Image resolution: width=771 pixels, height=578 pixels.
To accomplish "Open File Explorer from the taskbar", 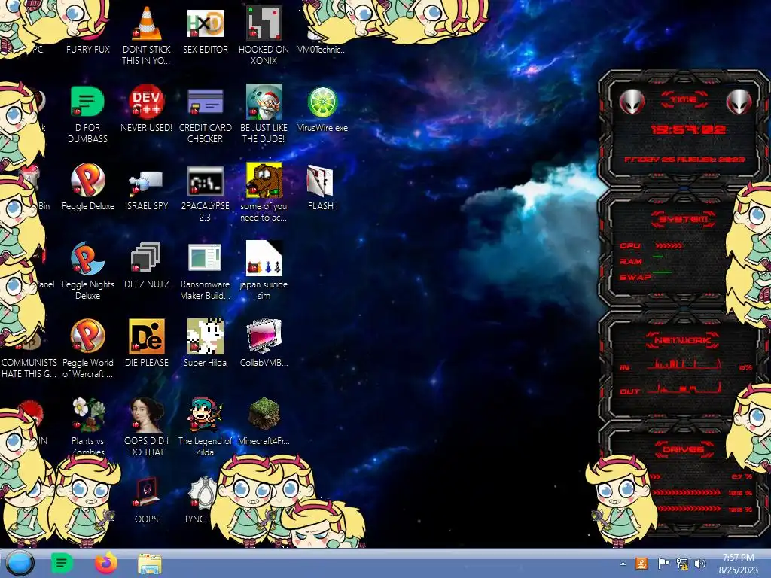I will click(150, 564).
